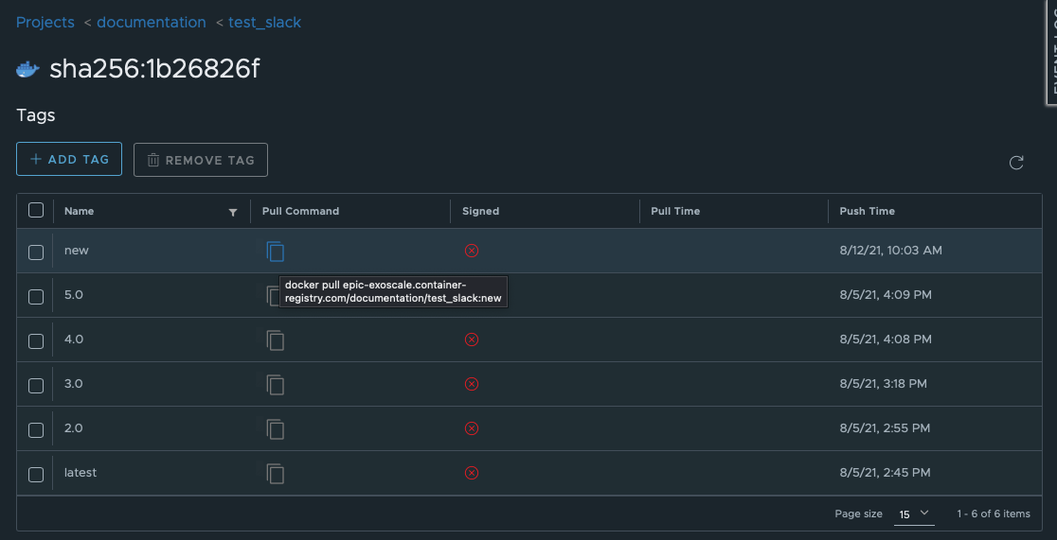Check the box for the new tag
1057x540 pixels.
(x=36, y=252)
